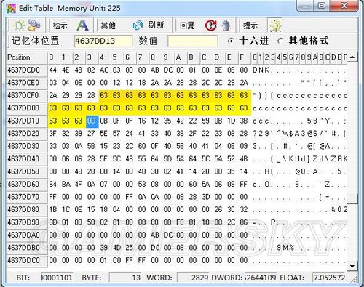Click row header 4637DD80
Viewport: 364px width, 287px height.
[27, 209]
